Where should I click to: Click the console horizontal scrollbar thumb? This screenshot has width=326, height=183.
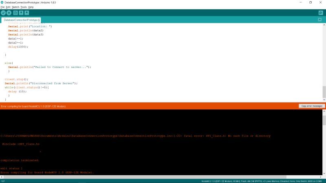pos(145,177)
